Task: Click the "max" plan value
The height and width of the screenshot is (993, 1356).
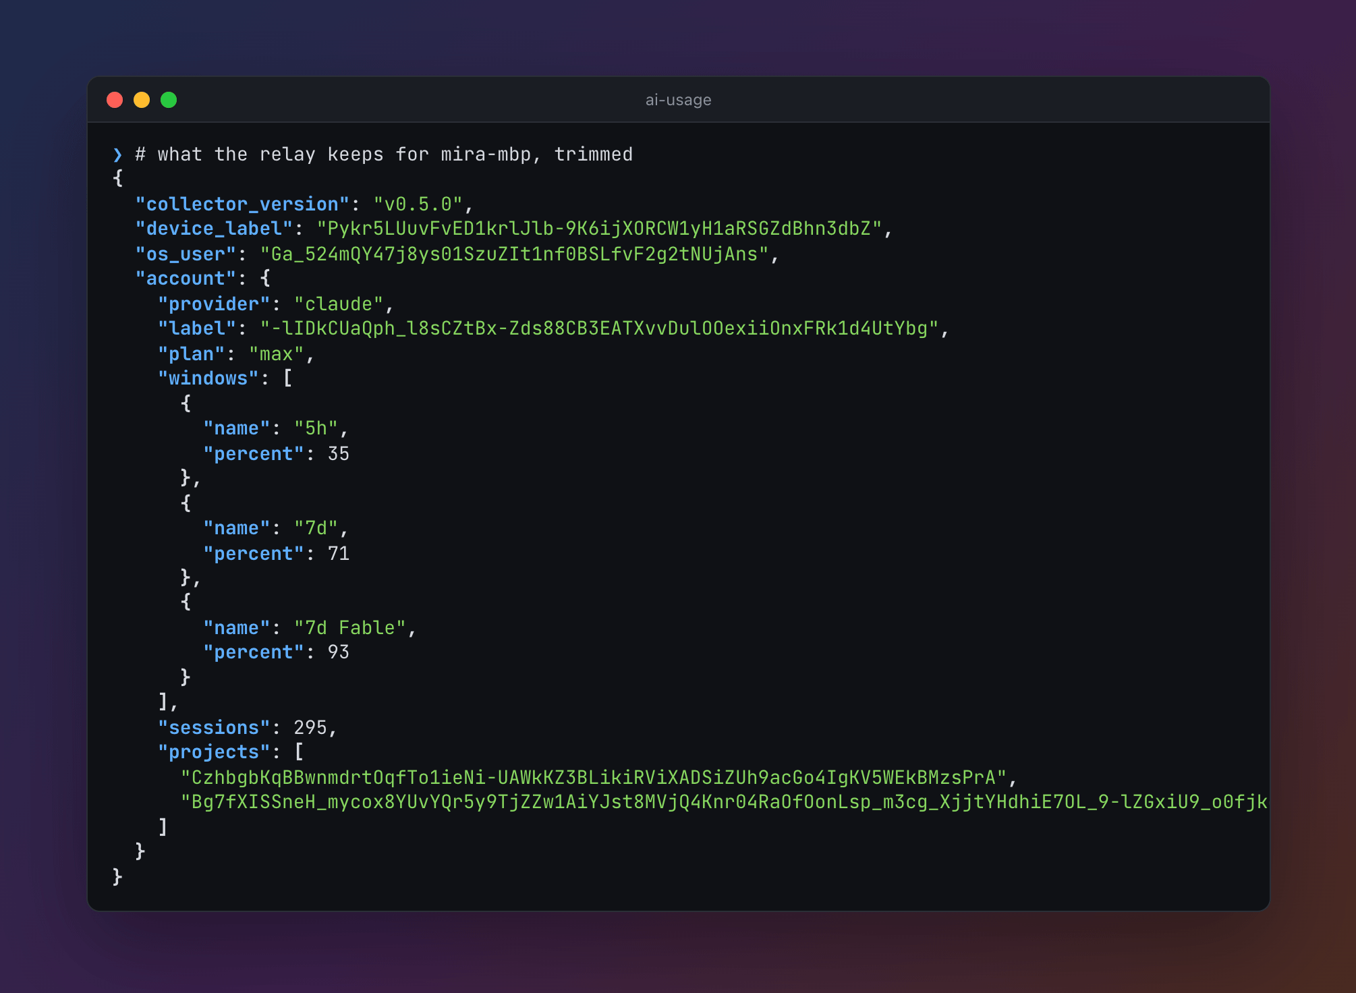Action: 277,353
